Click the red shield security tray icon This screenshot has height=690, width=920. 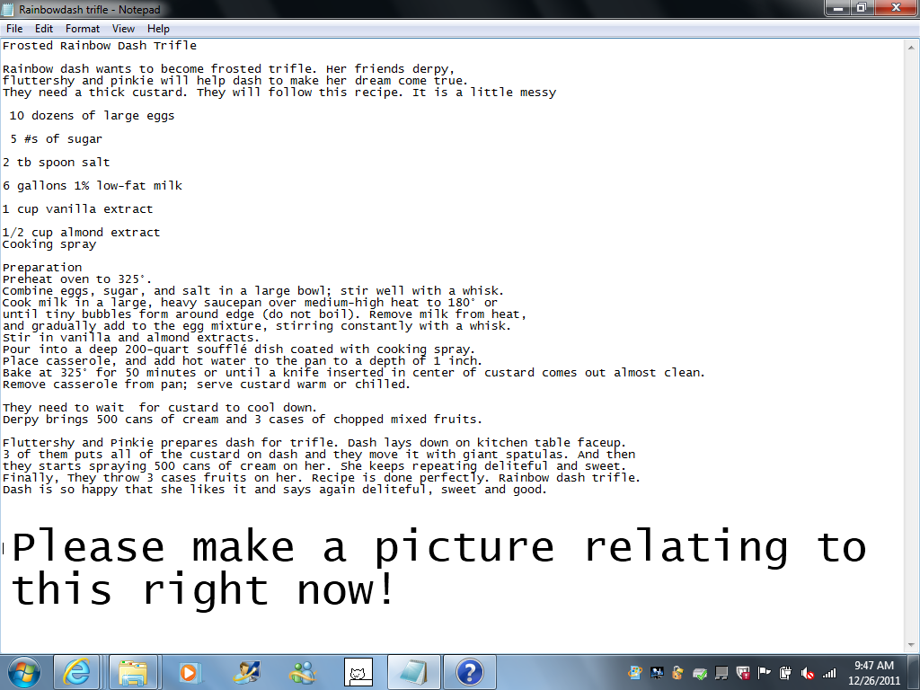742,673
